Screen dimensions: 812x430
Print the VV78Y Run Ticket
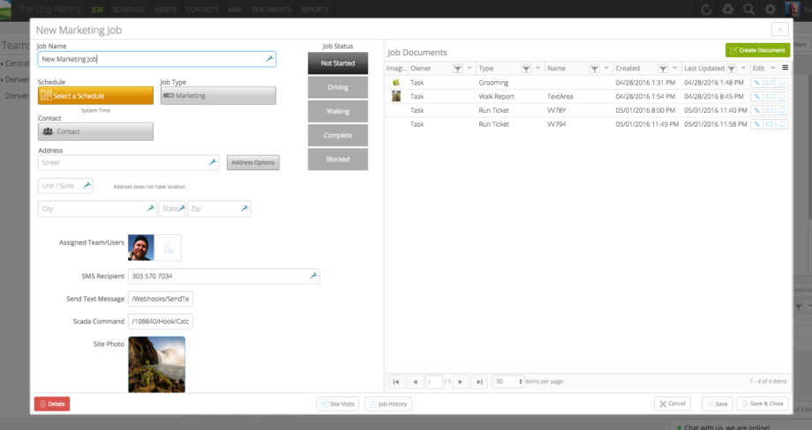pyautogui.click(x=782, y=111)
